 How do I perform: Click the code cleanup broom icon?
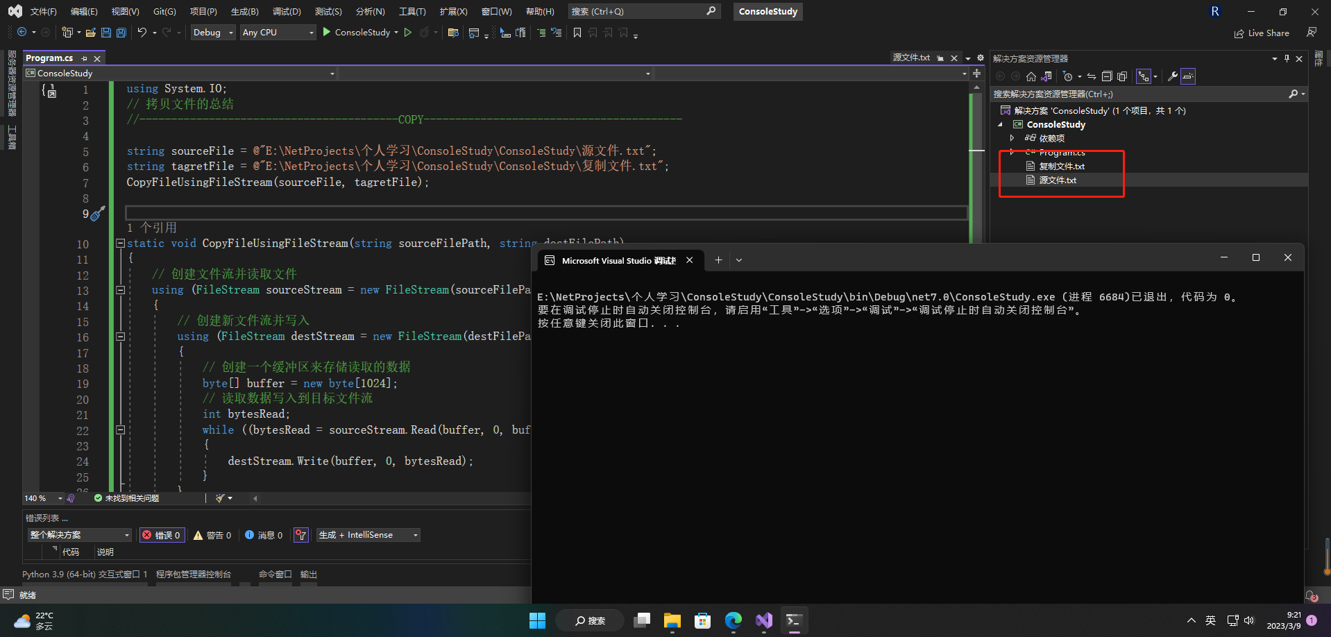pyautogui.click(x=221, y=498)
